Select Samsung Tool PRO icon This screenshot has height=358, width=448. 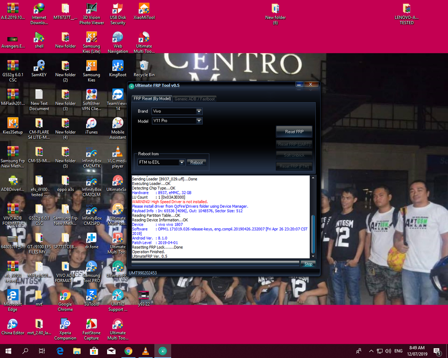click(91, 272)
